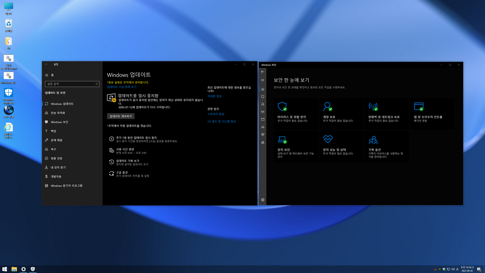
Task: Focus the 설정 검색 input field
Action: tap(72, 84)
